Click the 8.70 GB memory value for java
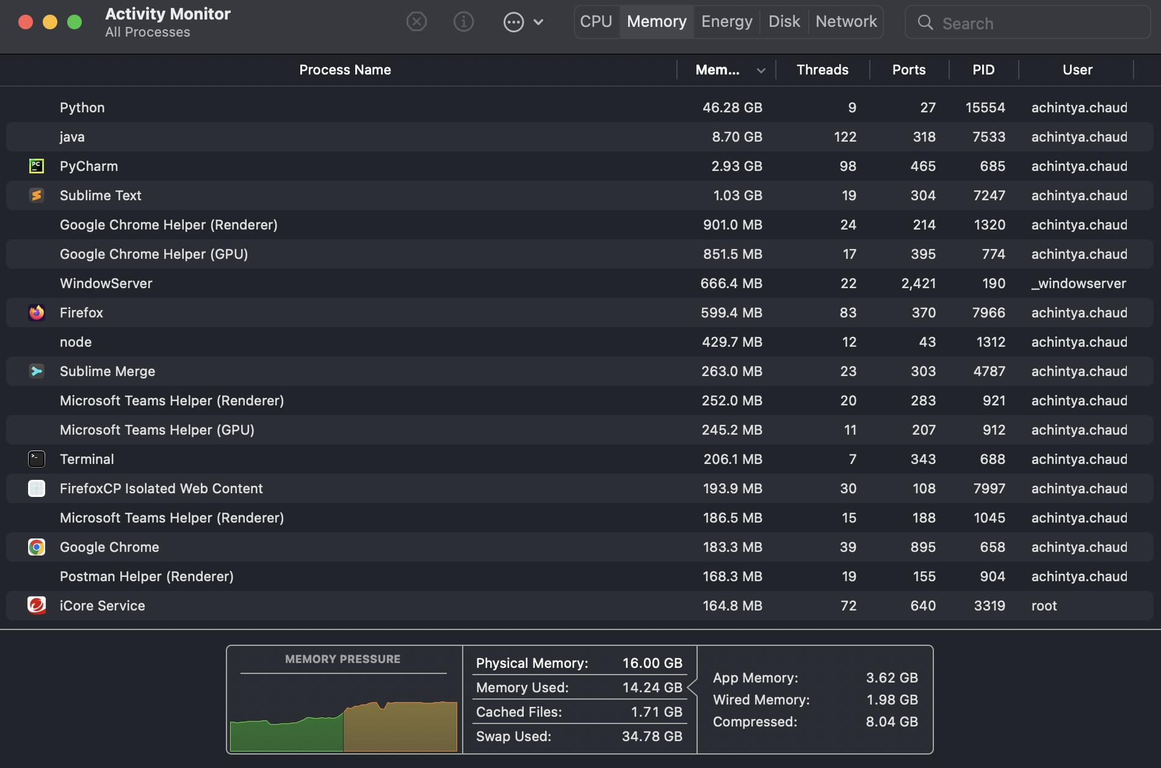Image resolution: width=1161 pixels, height=768 pixels. click(x=737, y=137)
